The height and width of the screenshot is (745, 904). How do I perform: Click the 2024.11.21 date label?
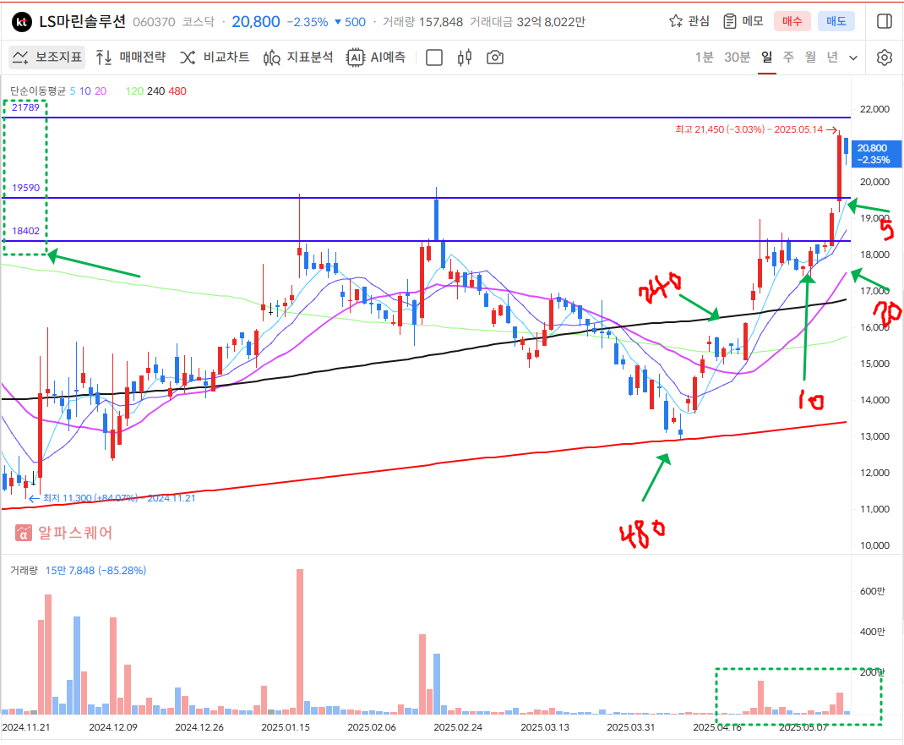click(26, 727)
